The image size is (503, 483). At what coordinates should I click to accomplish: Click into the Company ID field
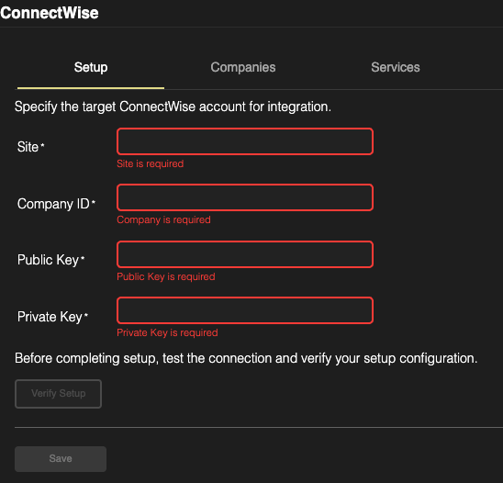point(245,197)
